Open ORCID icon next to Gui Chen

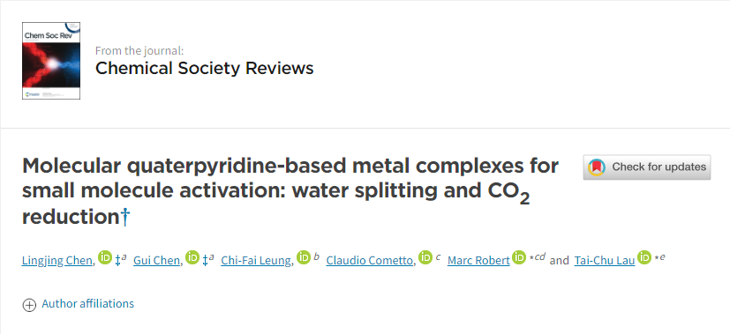pos(192,257)
